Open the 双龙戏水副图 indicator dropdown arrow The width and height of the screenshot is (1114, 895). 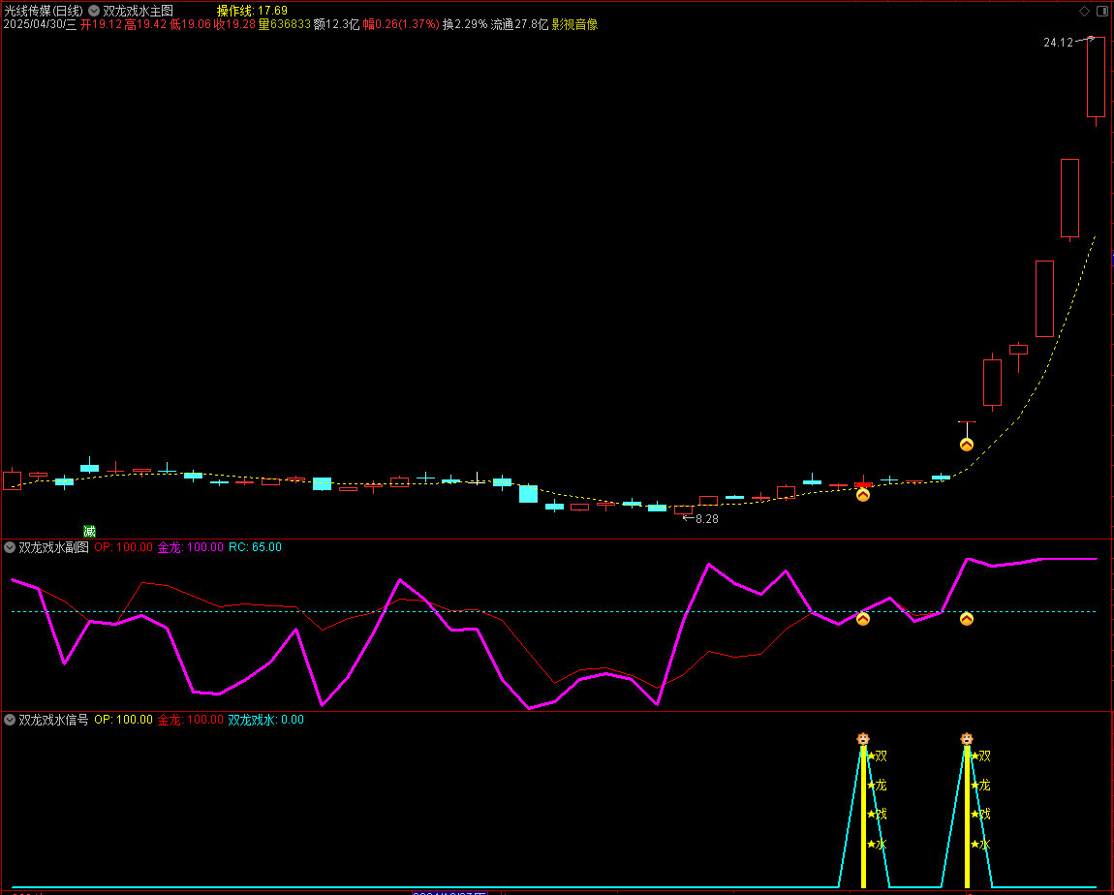click(10, 547)
